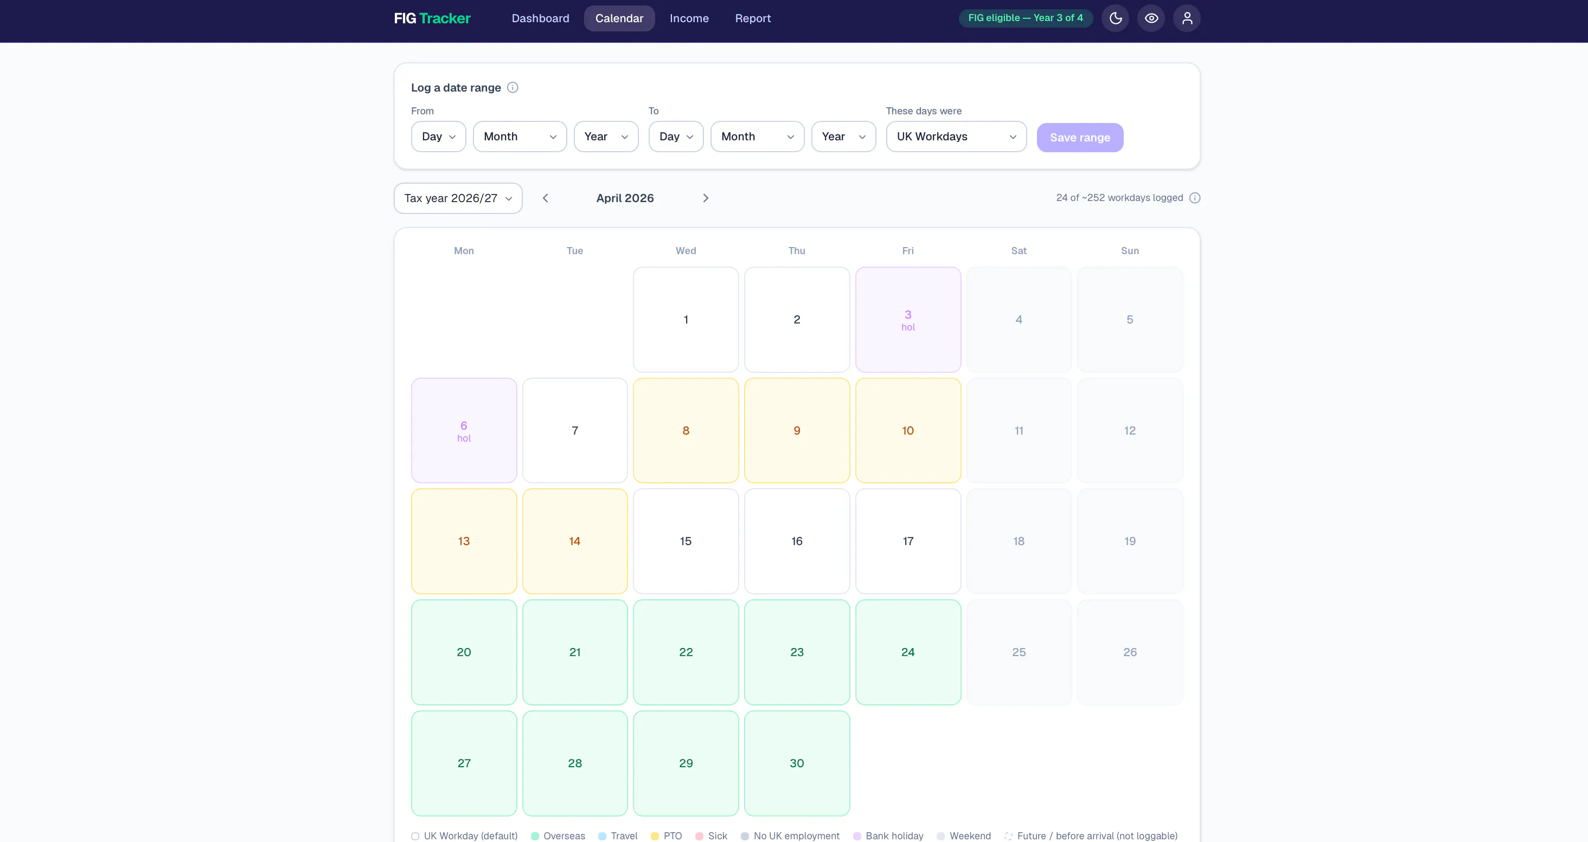1588x842 pixels.
Task: Click overseas day April 22
Action: (x=686, y=652)
